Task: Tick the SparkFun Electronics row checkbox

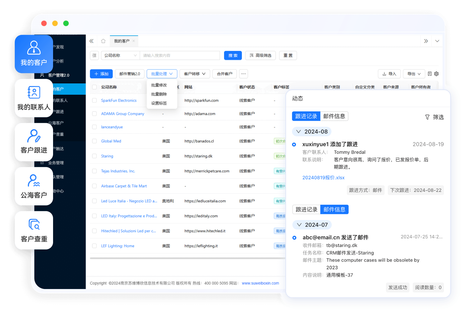Action: click(94, 100)
